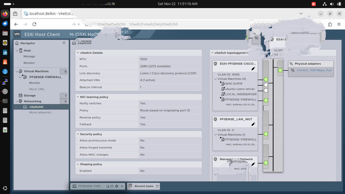Image resolution: width=345 pixels, height=194 pixels.
Task: Collapse Virtual Machines (1) list in topology
Action: (215, 135)
